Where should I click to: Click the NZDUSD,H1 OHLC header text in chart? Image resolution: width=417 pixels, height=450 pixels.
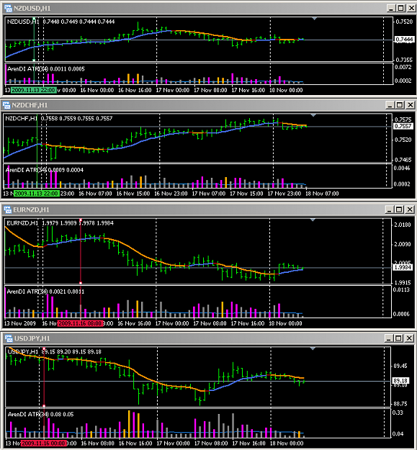pos(60,22)
